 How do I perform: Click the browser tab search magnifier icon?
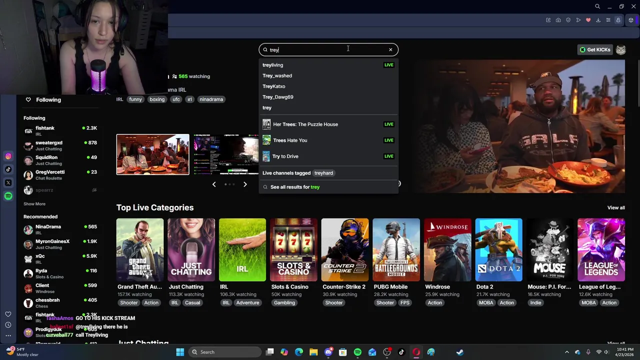[597, 6]
